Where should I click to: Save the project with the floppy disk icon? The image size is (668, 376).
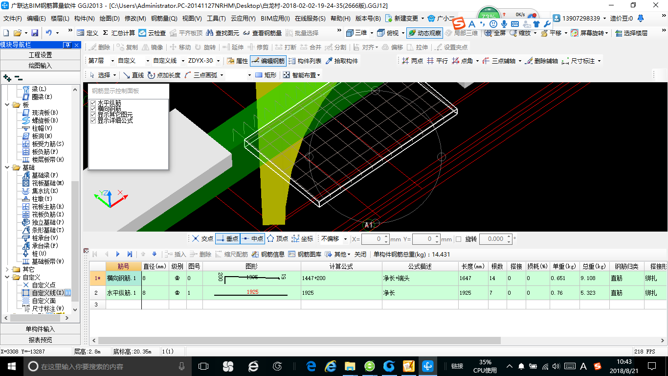click(x=35, y=33)
